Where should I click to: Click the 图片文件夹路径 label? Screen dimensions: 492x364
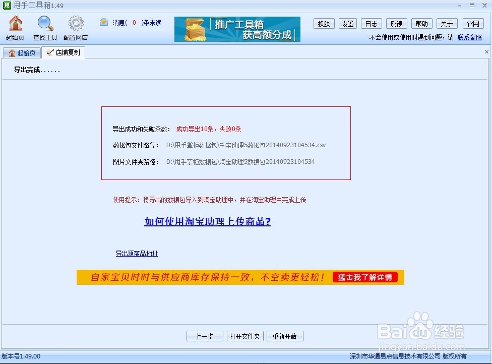click(x=136, y=162)
